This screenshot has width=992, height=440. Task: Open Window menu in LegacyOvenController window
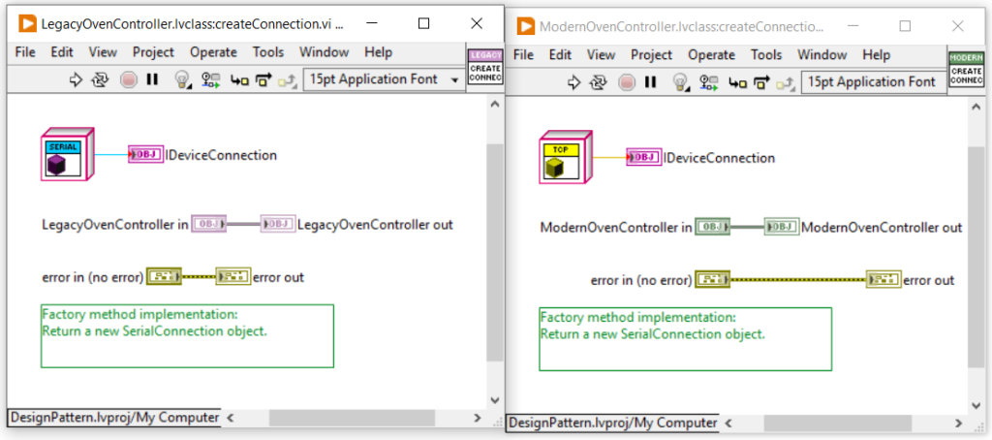[324, 52]
